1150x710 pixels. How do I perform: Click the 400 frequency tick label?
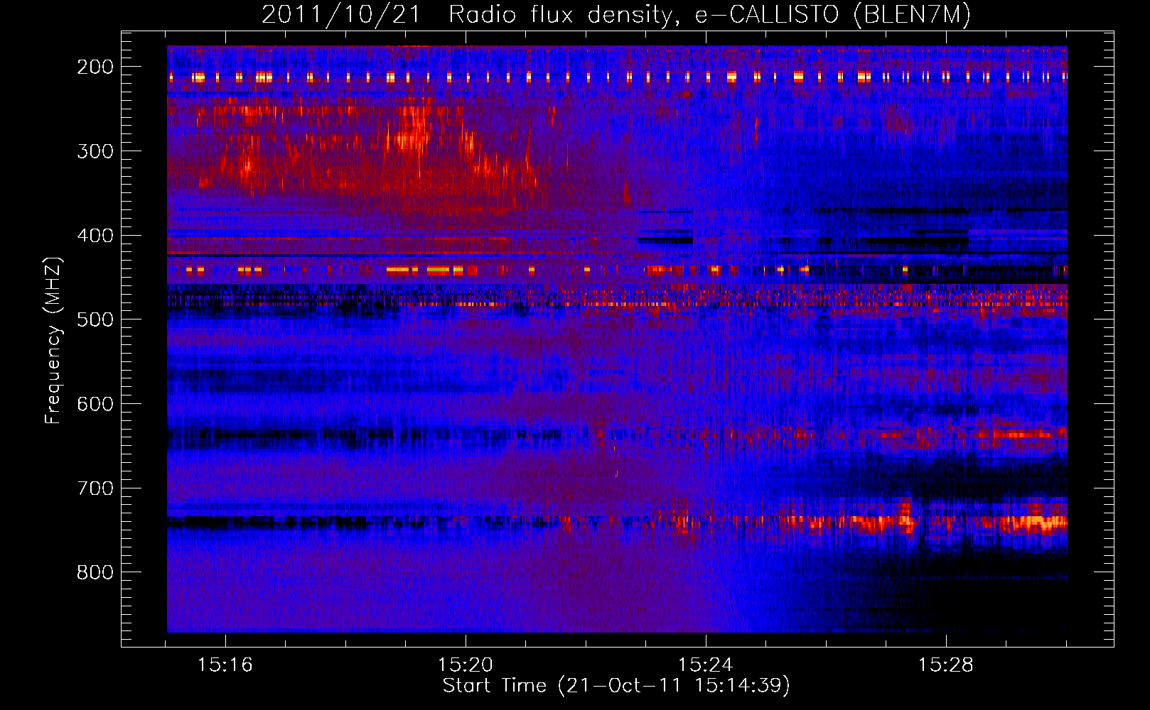point(95,236)
